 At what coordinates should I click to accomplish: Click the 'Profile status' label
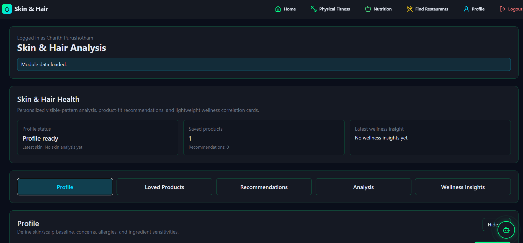[x=37, y=129]
